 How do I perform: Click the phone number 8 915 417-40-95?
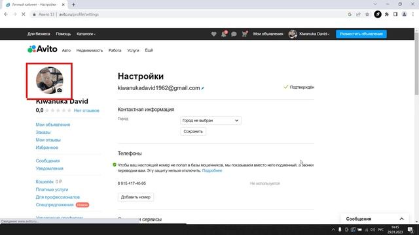click(132, 183)
